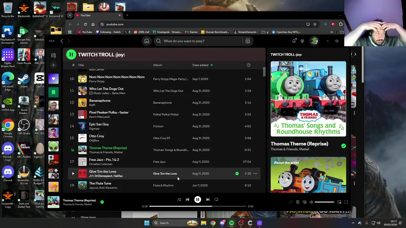Sort by duration clock header
Viewport: 406px width, 228px height.
tap(249, 65)
